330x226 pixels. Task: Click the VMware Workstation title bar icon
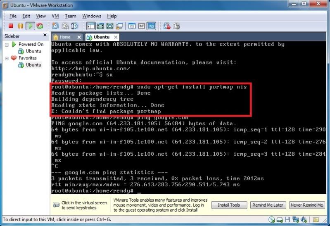[x=5, y=5]
